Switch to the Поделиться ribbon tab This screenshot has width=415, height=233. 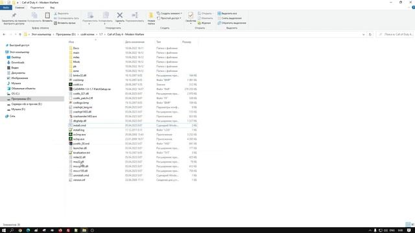pos(38,8)
